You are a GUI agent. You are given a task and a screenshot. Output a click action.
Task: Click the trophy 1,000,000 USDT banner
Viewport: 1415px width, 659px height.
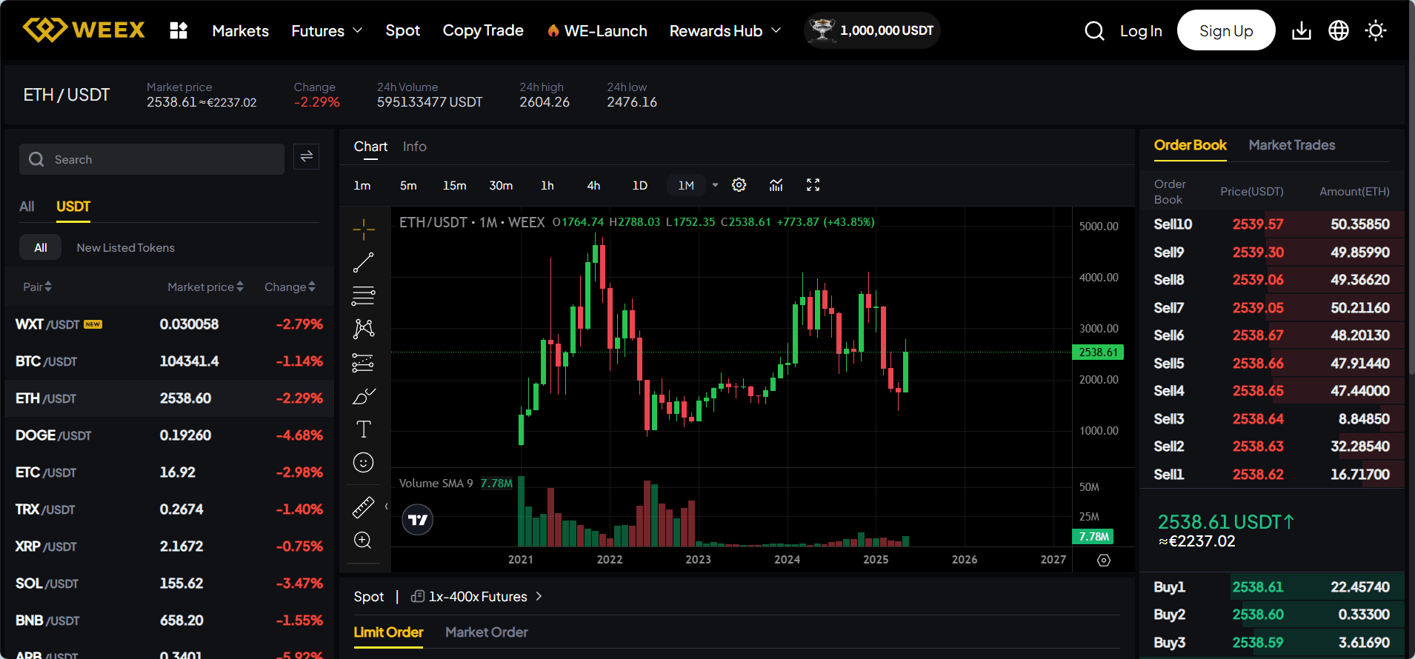(872, 30)
